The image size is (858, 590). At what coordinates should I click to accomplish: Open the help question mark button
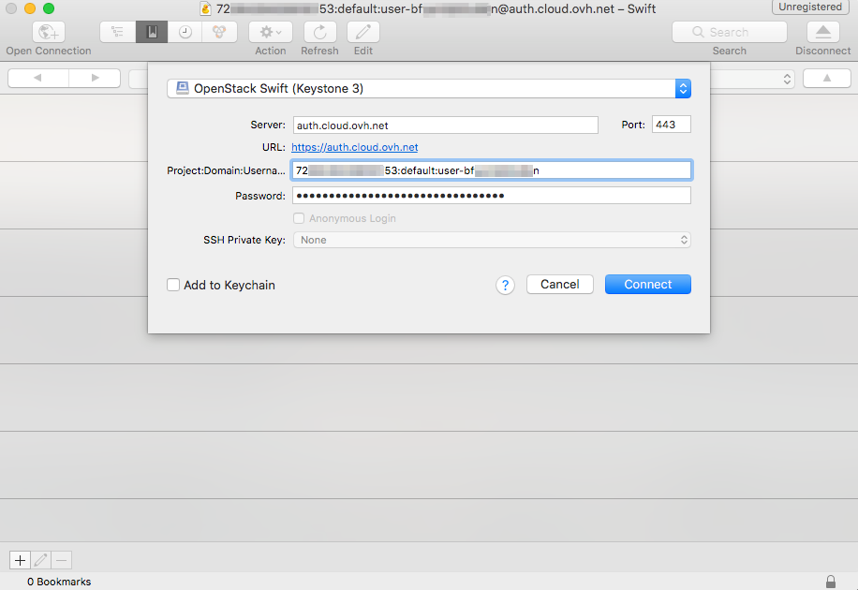pos(505,286)
